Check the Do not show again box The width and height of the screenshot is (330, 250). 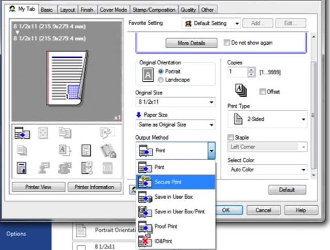click(x=227, y=43)
